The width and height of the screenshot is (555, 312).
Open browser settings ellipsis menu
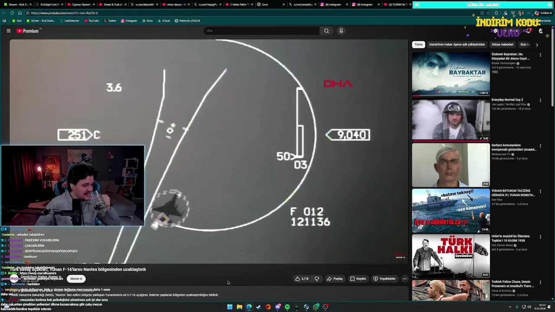click(528, 13)
